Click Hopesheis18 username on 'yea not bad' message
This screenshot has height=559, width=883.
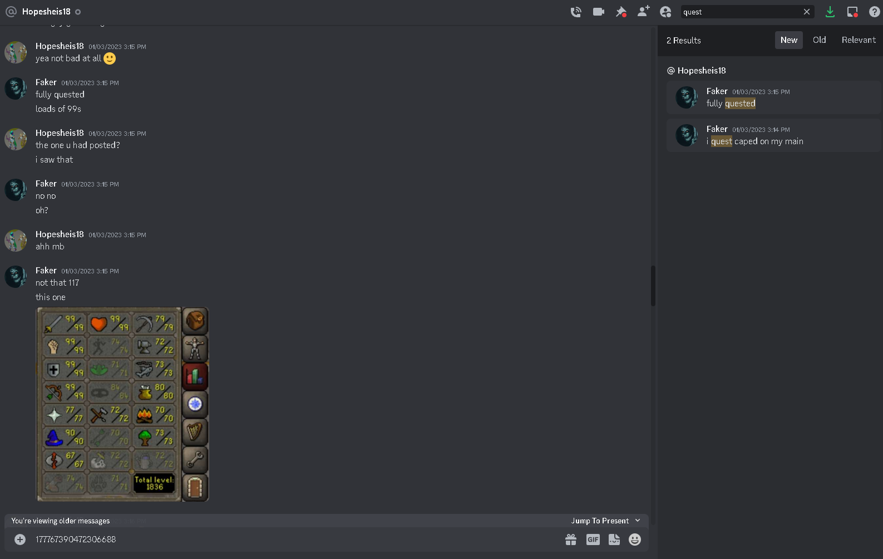point(60,46)
